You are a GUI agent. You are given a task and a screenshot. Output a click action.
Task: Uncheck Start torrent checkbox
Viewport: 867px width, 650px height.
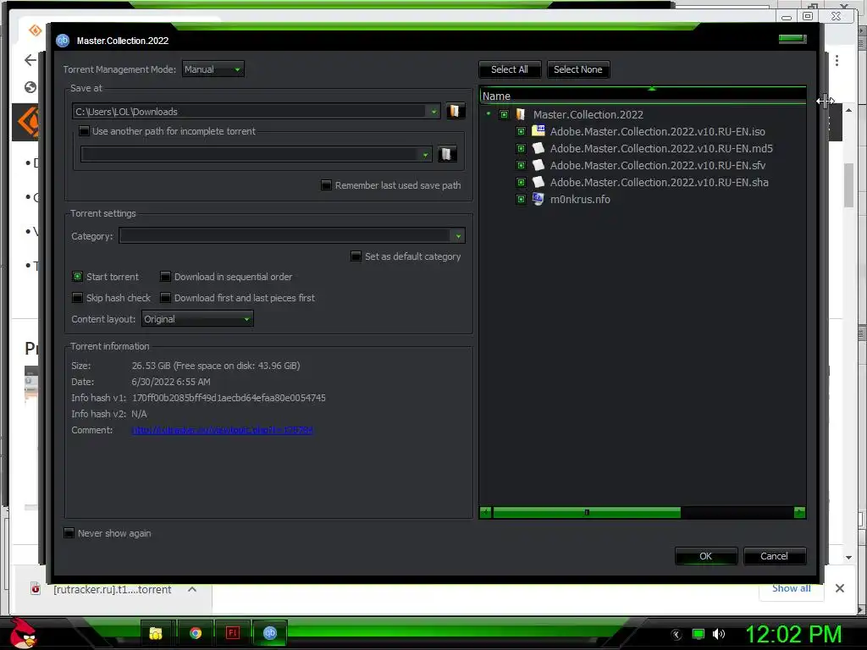pyautogui.click(x=77, y=277)
